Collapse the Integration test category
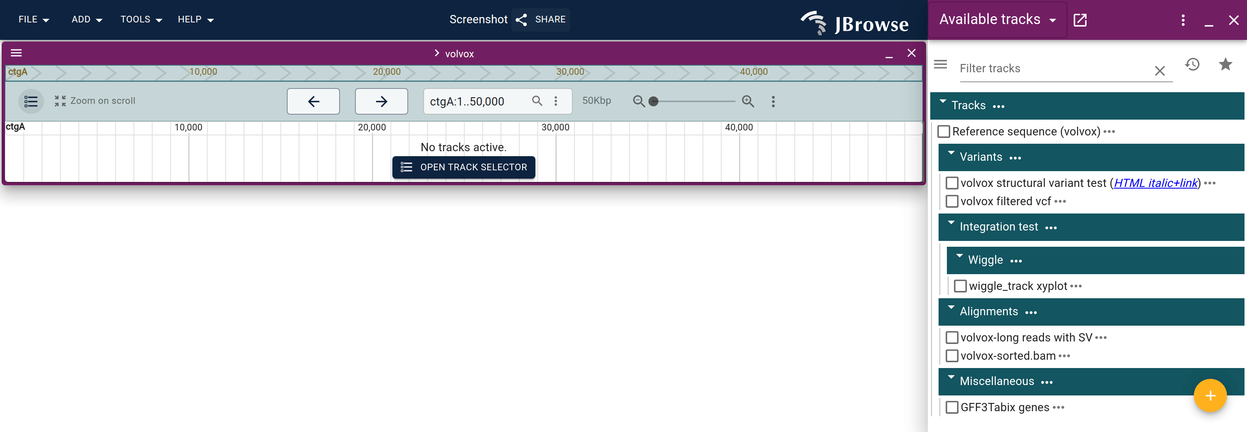 coord(951,223)
